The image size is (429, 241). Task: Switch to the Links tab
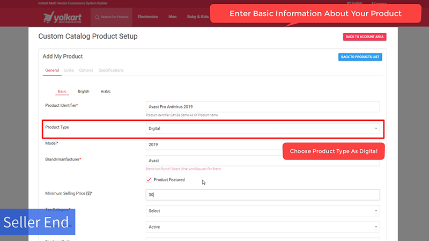(x=69, y=70)
